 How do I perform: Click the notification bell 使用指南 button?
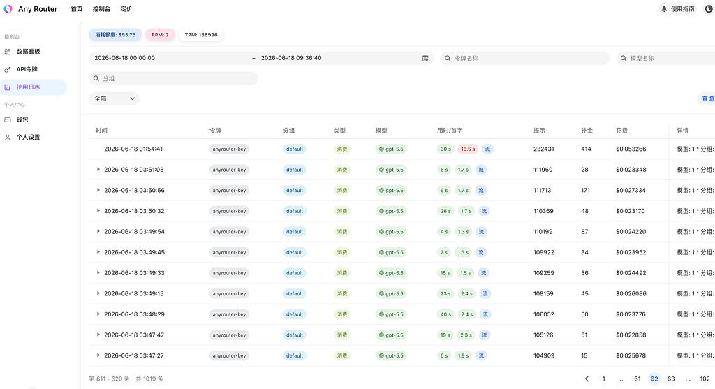677,8
